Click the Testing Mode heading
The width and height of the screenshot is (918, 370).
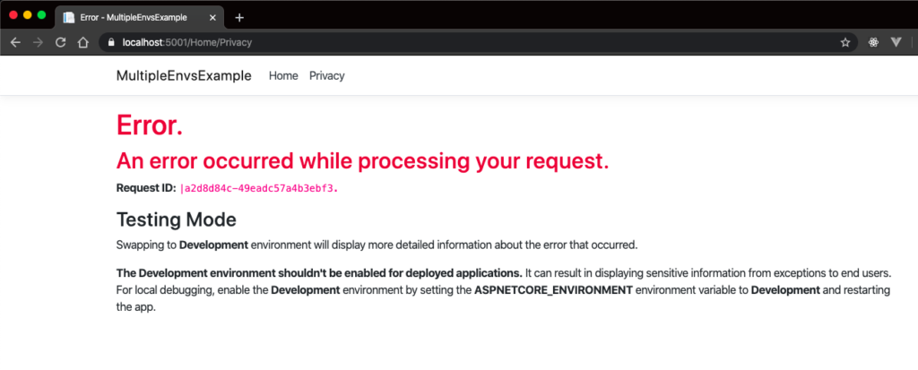coord(176,219)
